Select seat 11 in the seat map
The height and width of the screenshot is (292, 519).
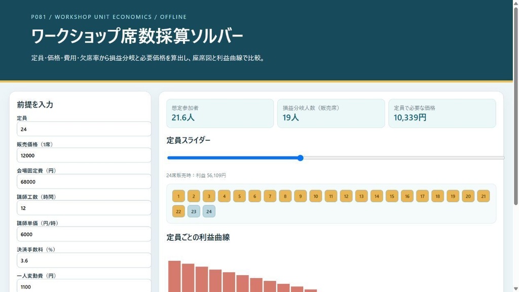[330, 196]
